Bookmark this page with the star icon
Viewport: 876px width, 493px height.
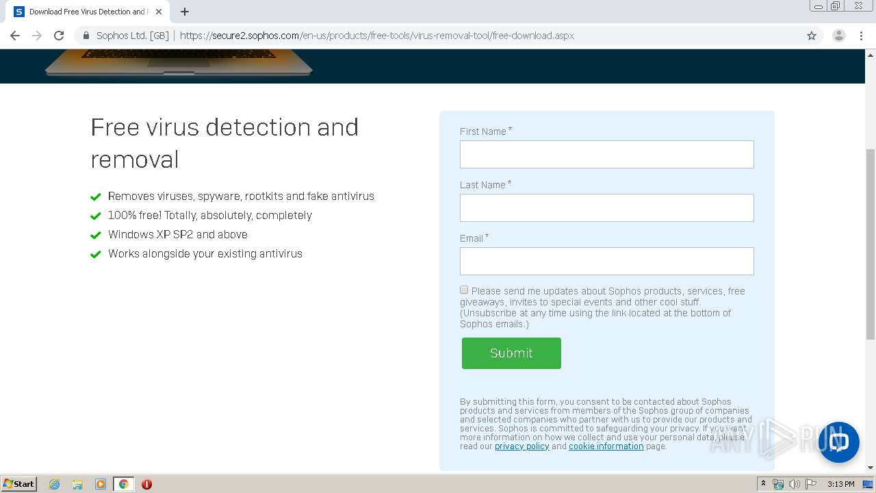(x=812, y=36)
